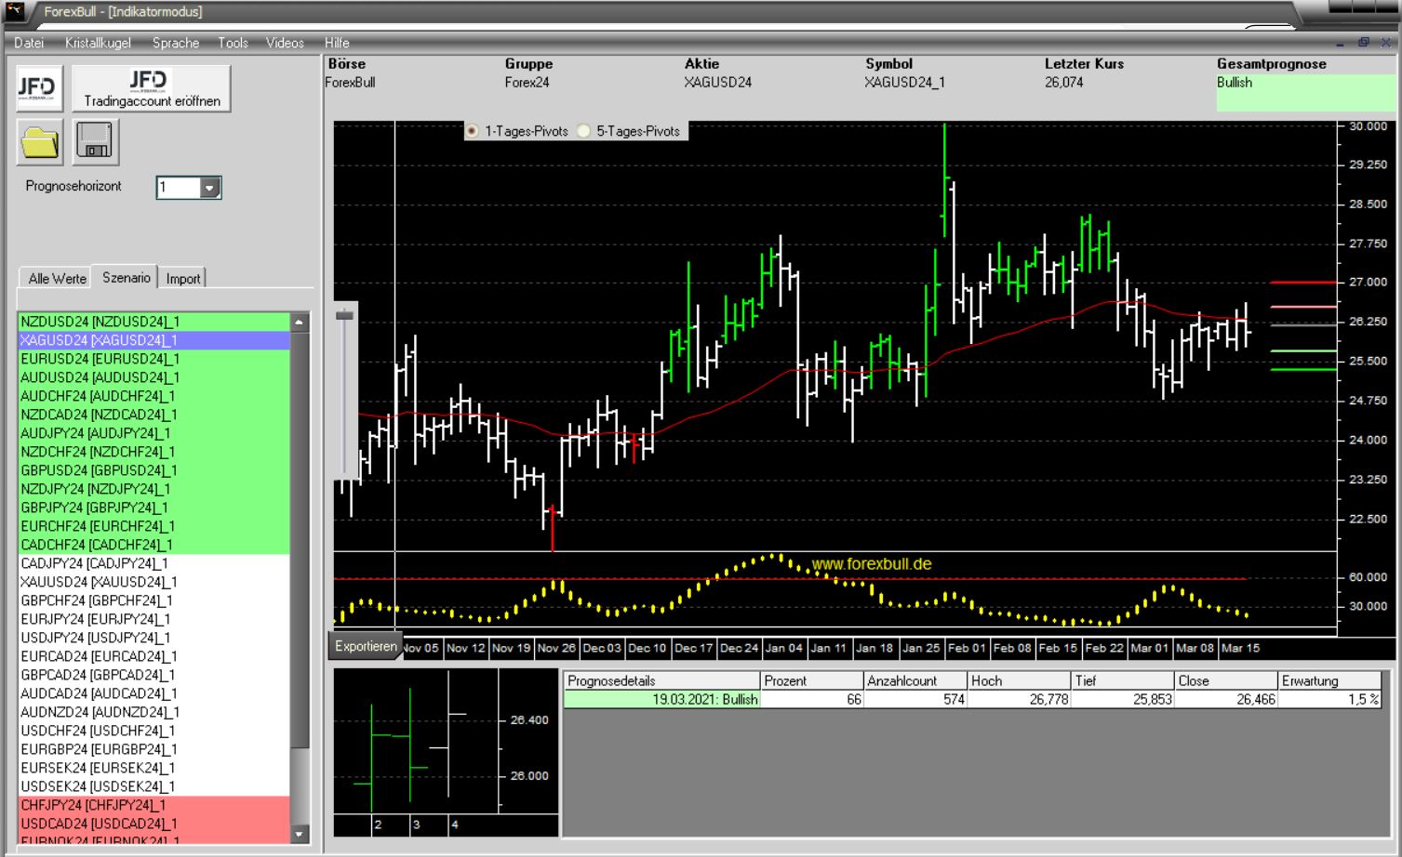1402x857 pixels.
Task: Click the Close column header
Action: [1226, 680]
